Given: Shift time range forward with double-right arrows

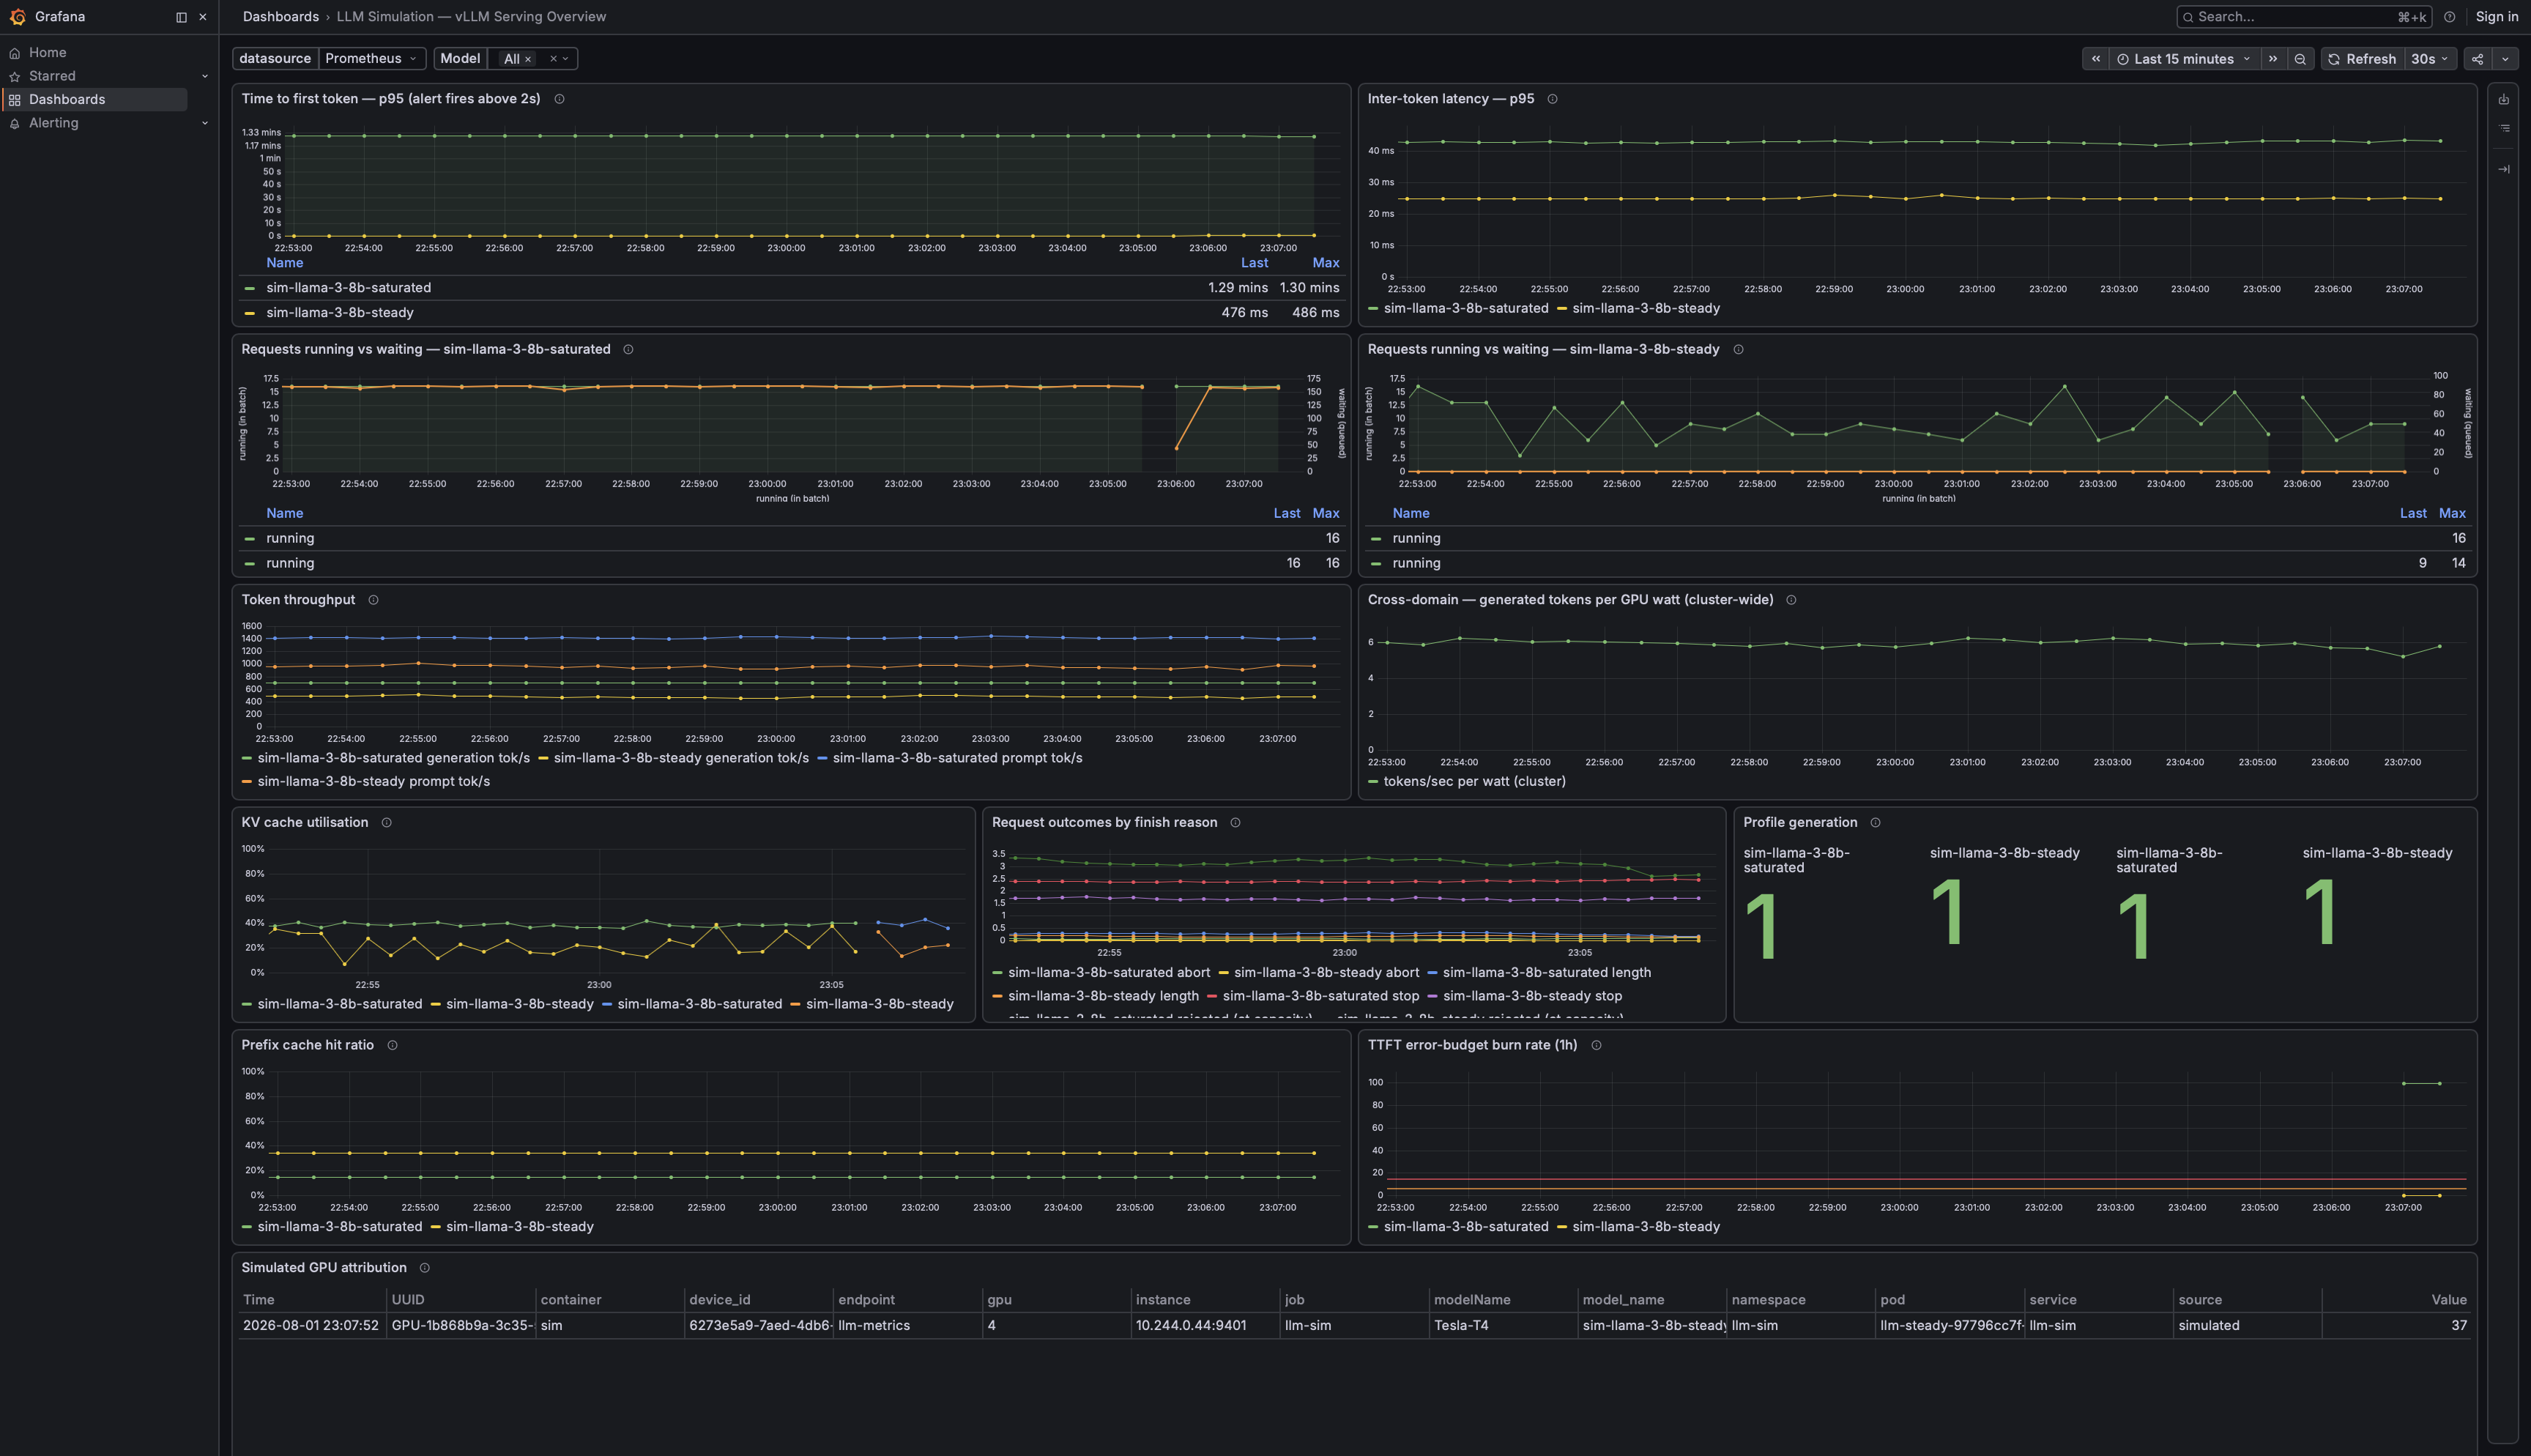Looking at the screenshot, I should click(x=2273, y=59).
